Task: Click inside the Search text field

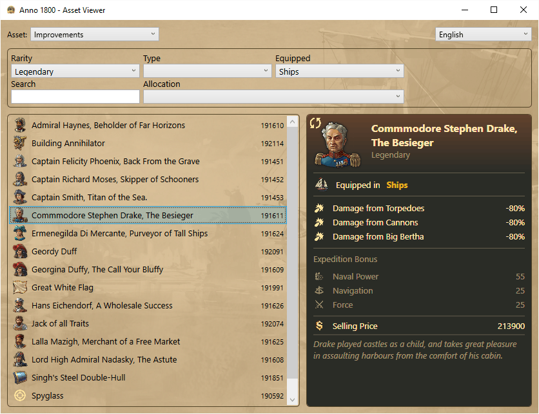Action: coord(75,97)
